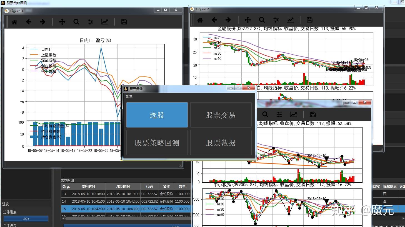Save Figure 1 using the save icon
Screen dimensions: 405x227
pyautogui.click(x=124, y=22)
